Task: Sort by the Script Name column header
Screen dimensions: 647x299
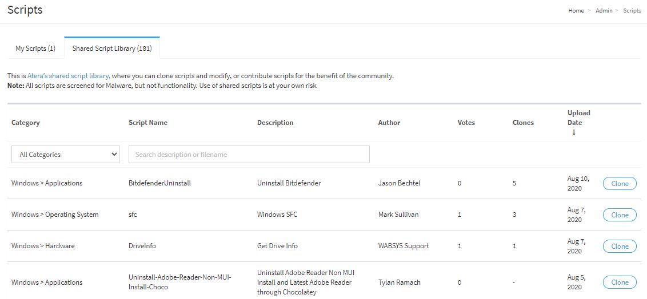Action: (x=147, y=123)
